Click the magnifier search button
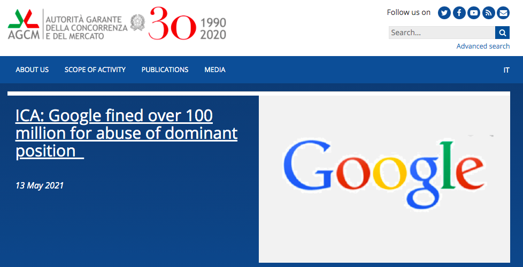The width and height of the screenshot is (523, 267). [x=502, y=33]
